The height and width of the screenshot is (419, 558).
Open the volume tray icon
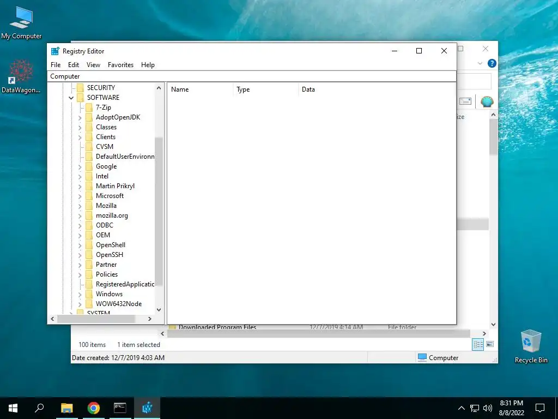pyautogui.click(x=488, y=408)
